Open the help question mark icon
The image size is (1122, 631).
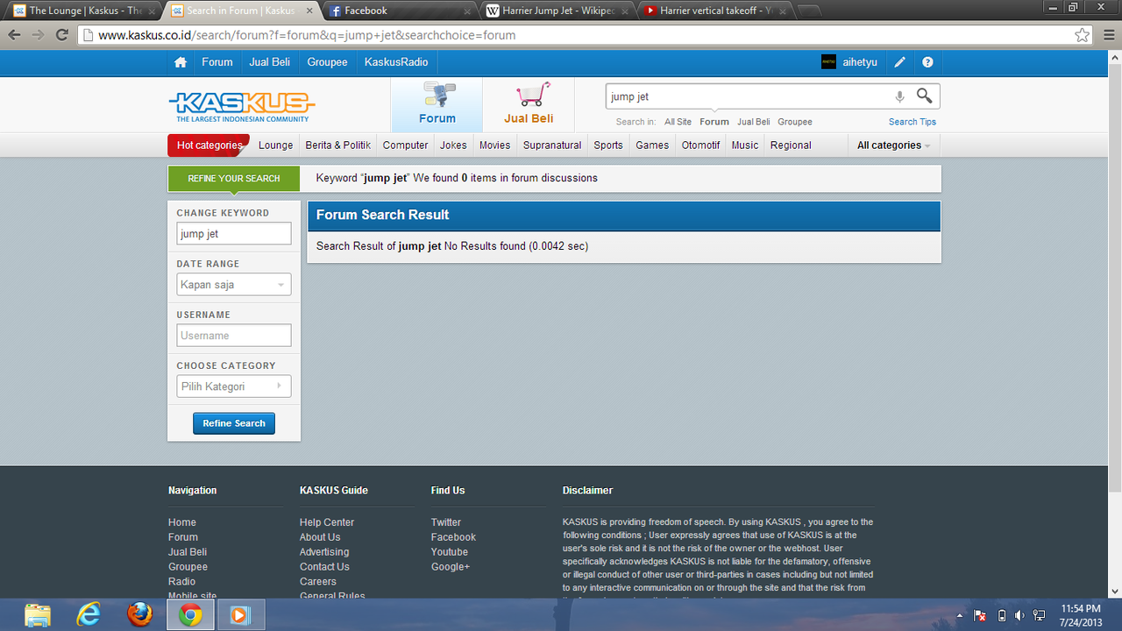(927, 62)
